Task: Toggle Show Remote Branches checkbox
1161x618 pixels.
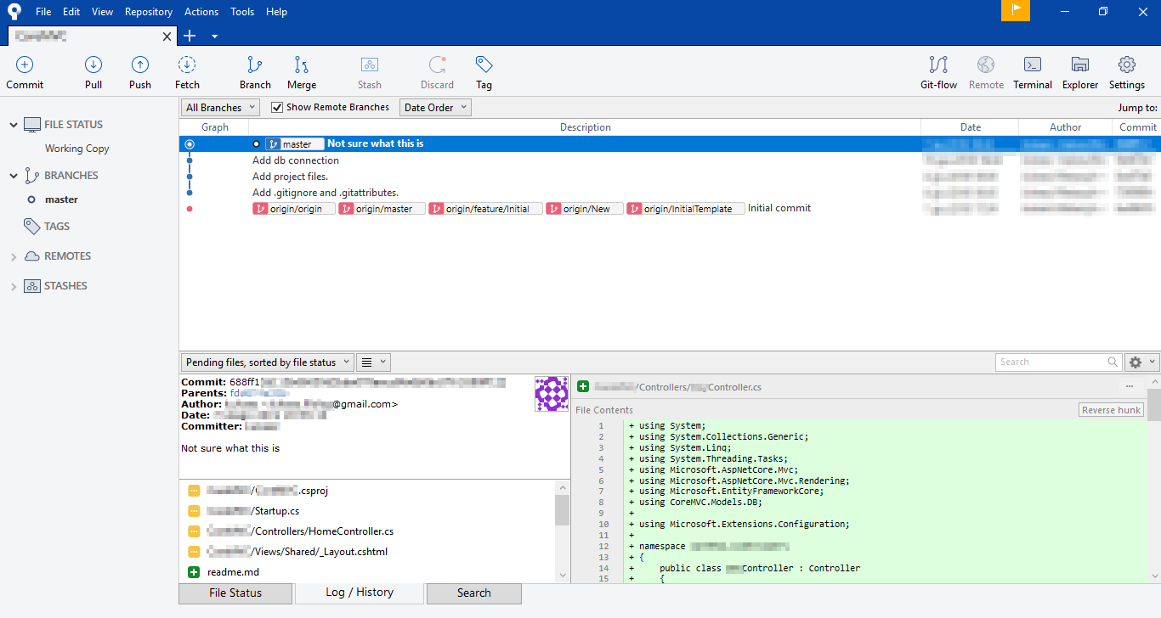Action: point(277,108)
